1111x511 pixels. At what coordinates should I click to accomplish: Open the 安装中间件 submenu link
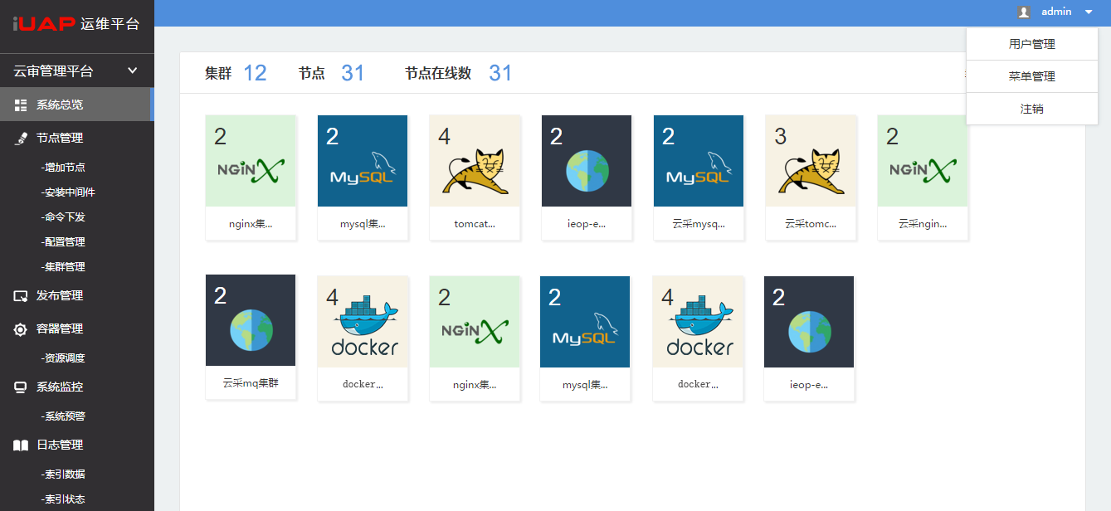68,192
